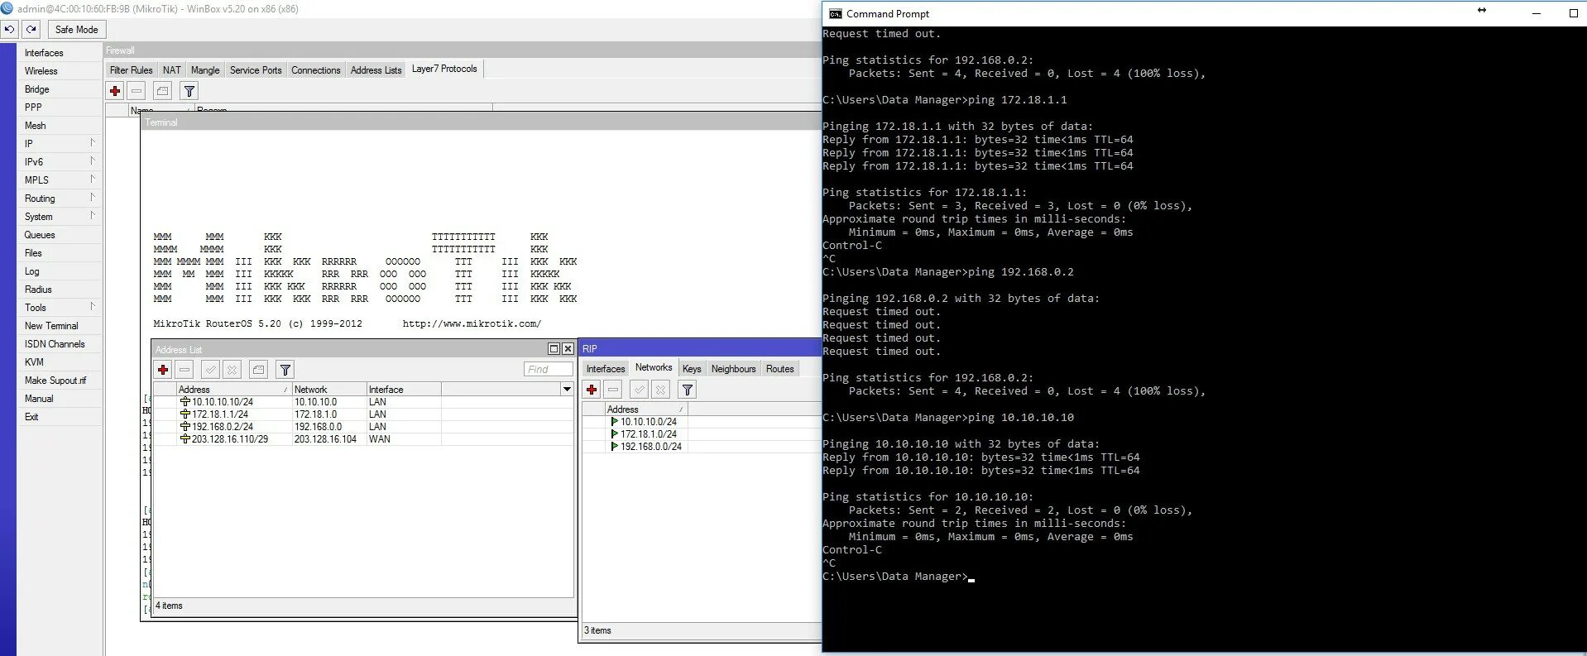Click the WinBox undo arrow icon
This screenshot has width=1587, height=656.
9,29
